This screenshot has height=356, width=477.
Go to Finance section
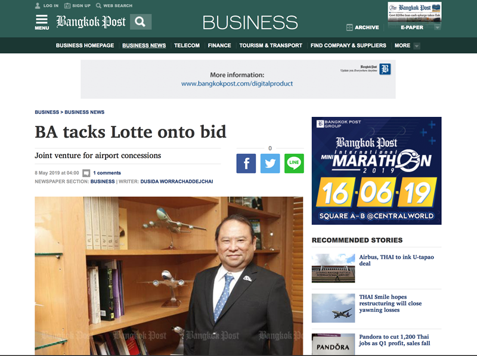[x=219, y=45]
